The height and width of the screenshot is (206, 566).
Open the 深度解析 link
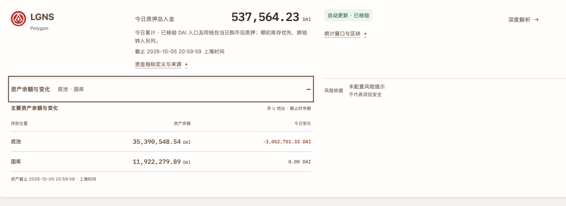524,20
